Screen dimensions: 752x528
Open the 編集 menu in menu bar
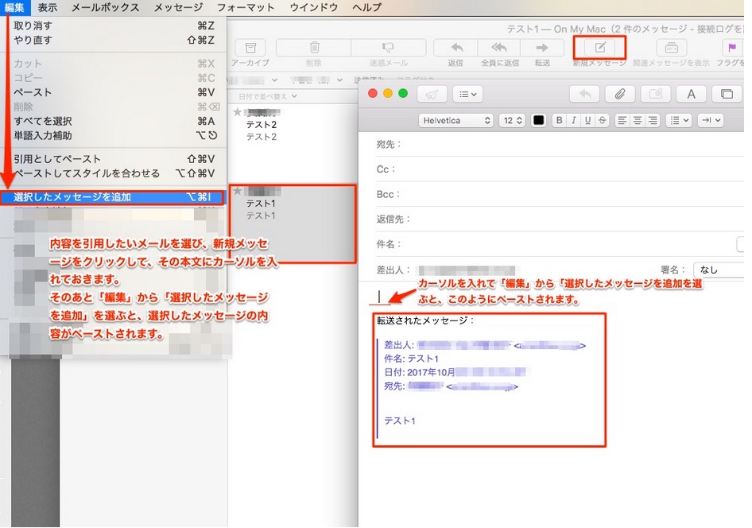(14, 7)
